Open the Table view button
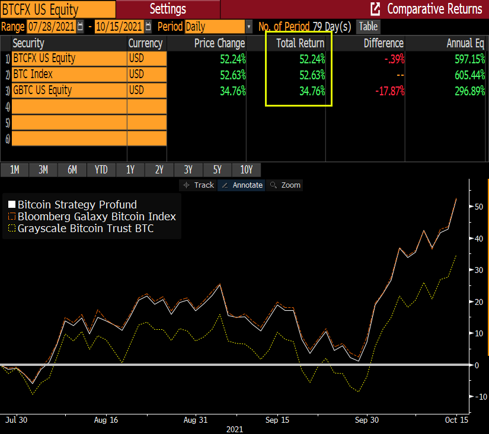The width and height of the screenshot is (489, 434). click(368, 27)
